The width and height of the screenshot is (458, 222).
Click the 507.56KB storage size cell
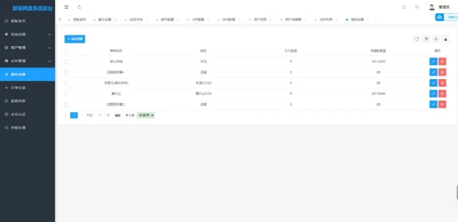[x=378, y=94]
